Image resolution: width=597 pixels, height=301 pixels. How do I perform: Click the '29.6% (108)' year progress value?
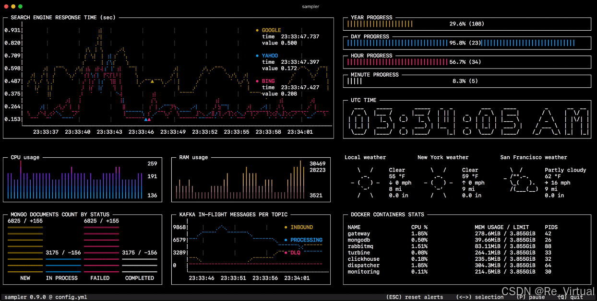coord(467,23)
